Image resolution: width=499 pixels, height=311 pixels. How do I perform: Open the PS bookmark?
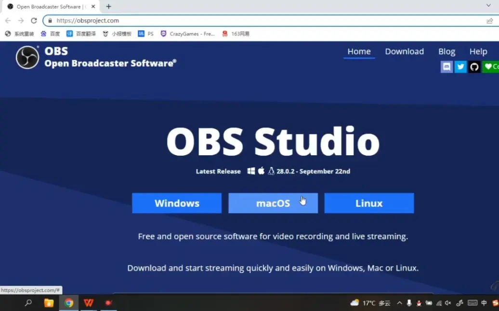146,34
